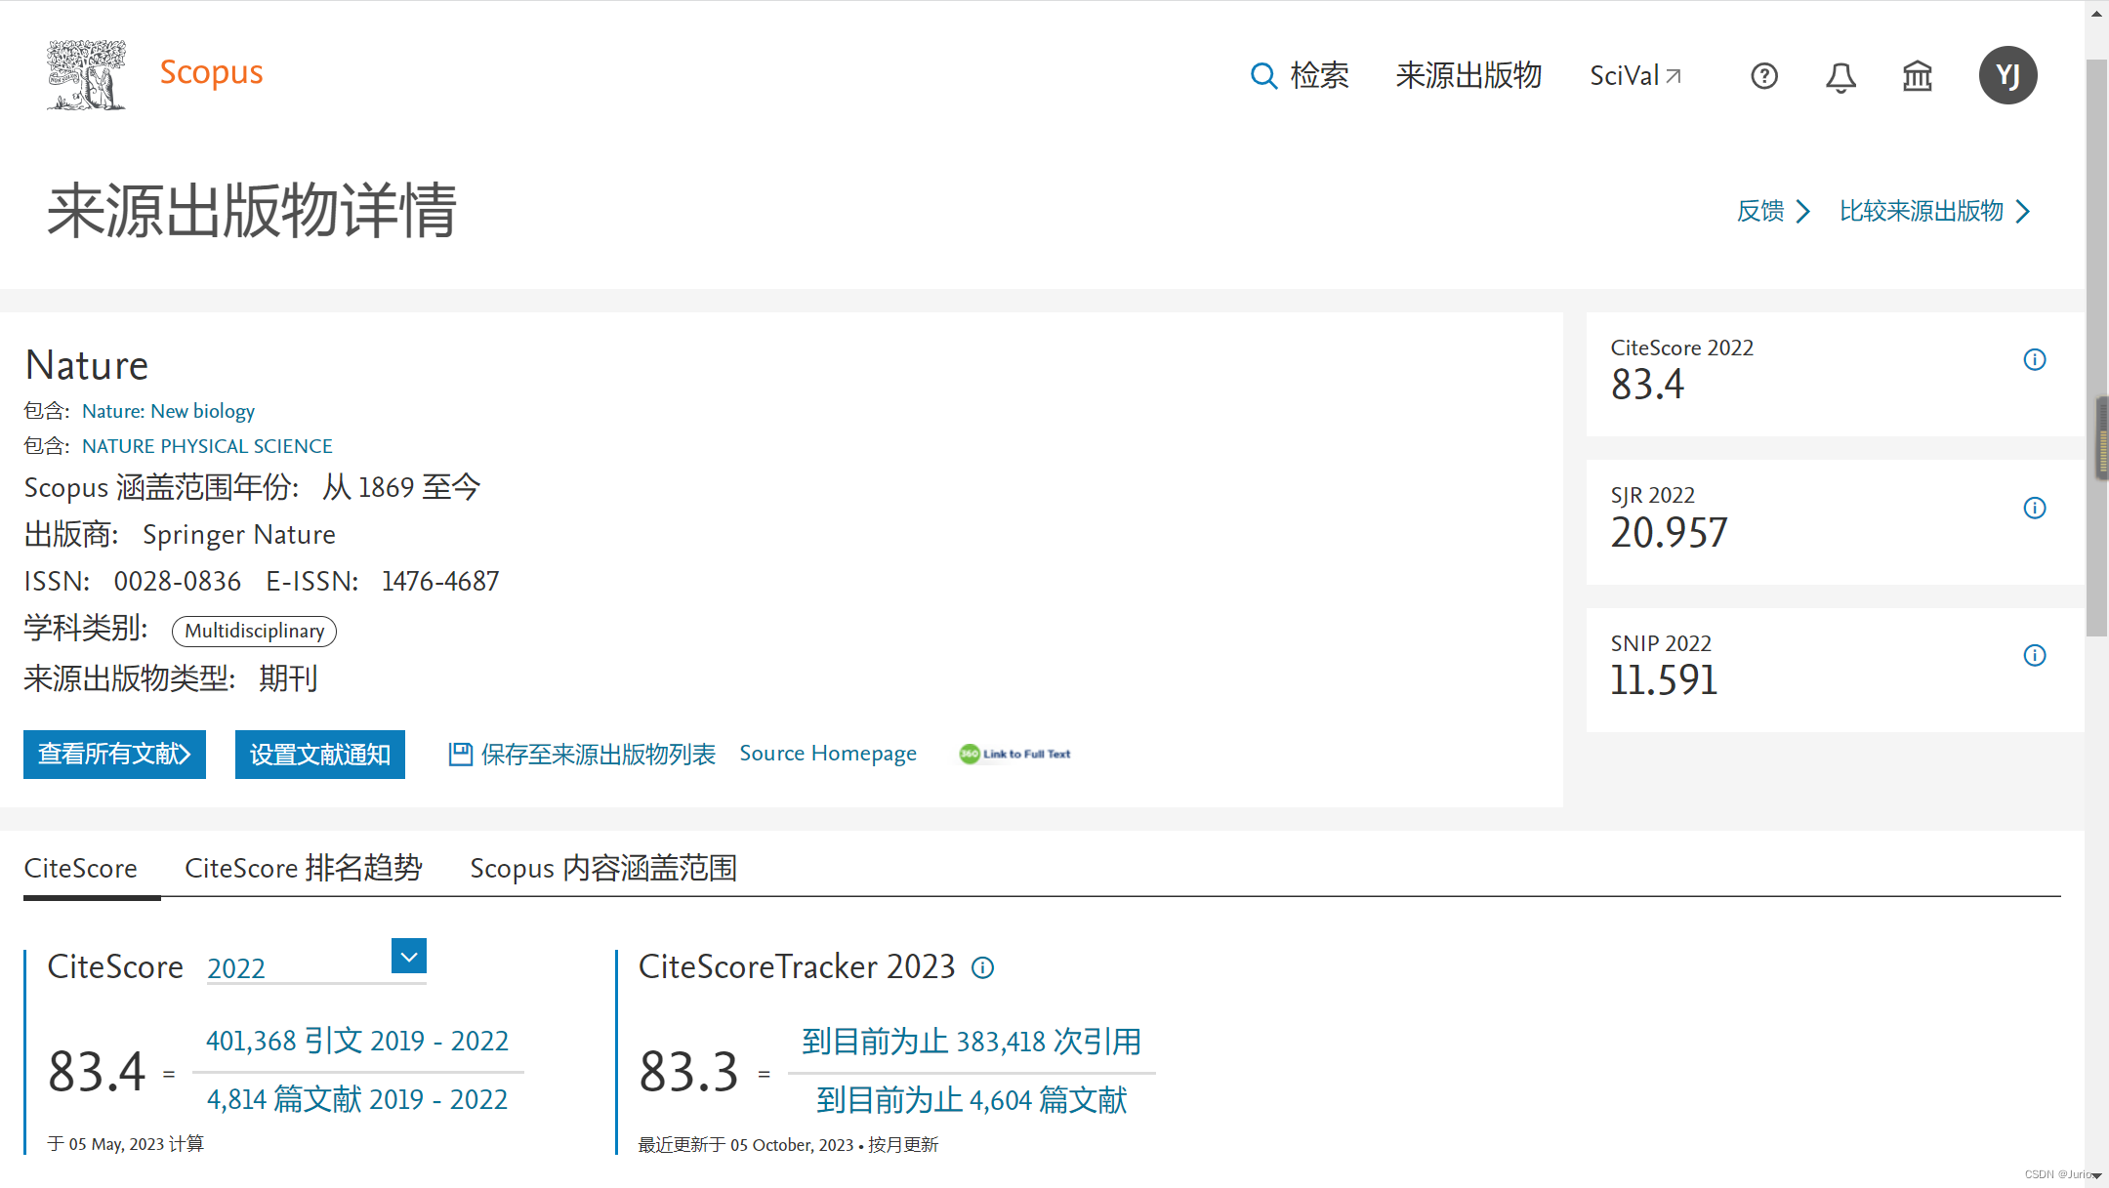Screen dimensions: 2109x1188
Task: Switch to CiteScore 排名趋势 tab
Action: [x=303, y=868]
